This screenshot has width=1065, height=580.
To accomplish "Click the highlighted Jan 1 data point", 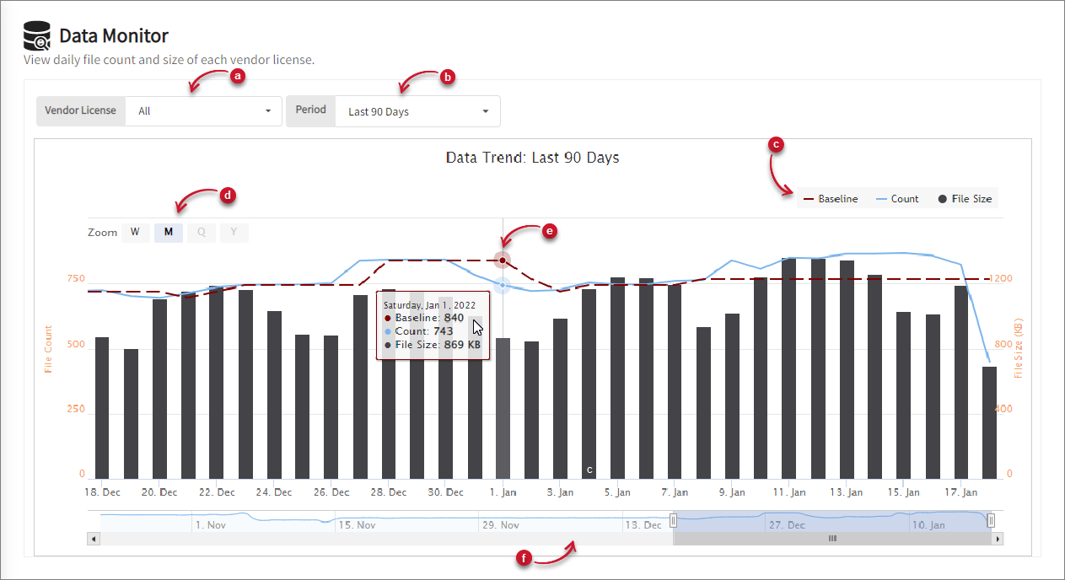I will (x=502, y=260).
